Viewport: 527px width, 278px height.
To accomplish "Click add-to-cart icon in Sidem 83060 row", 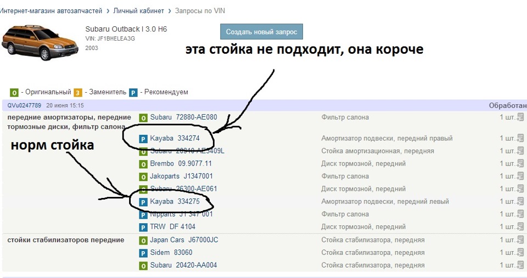I will coord(520,252).
